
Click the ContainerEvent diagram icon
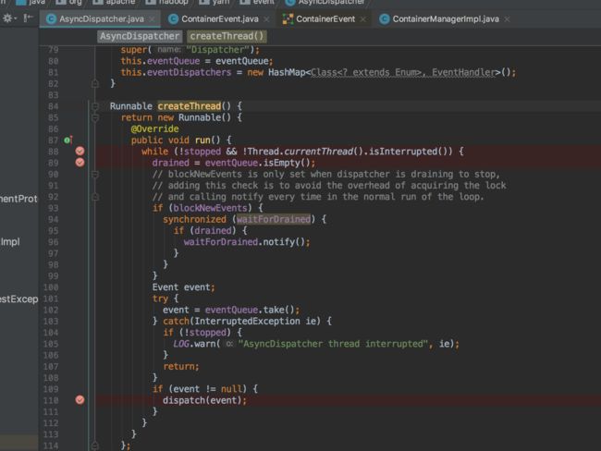point(288,18)
